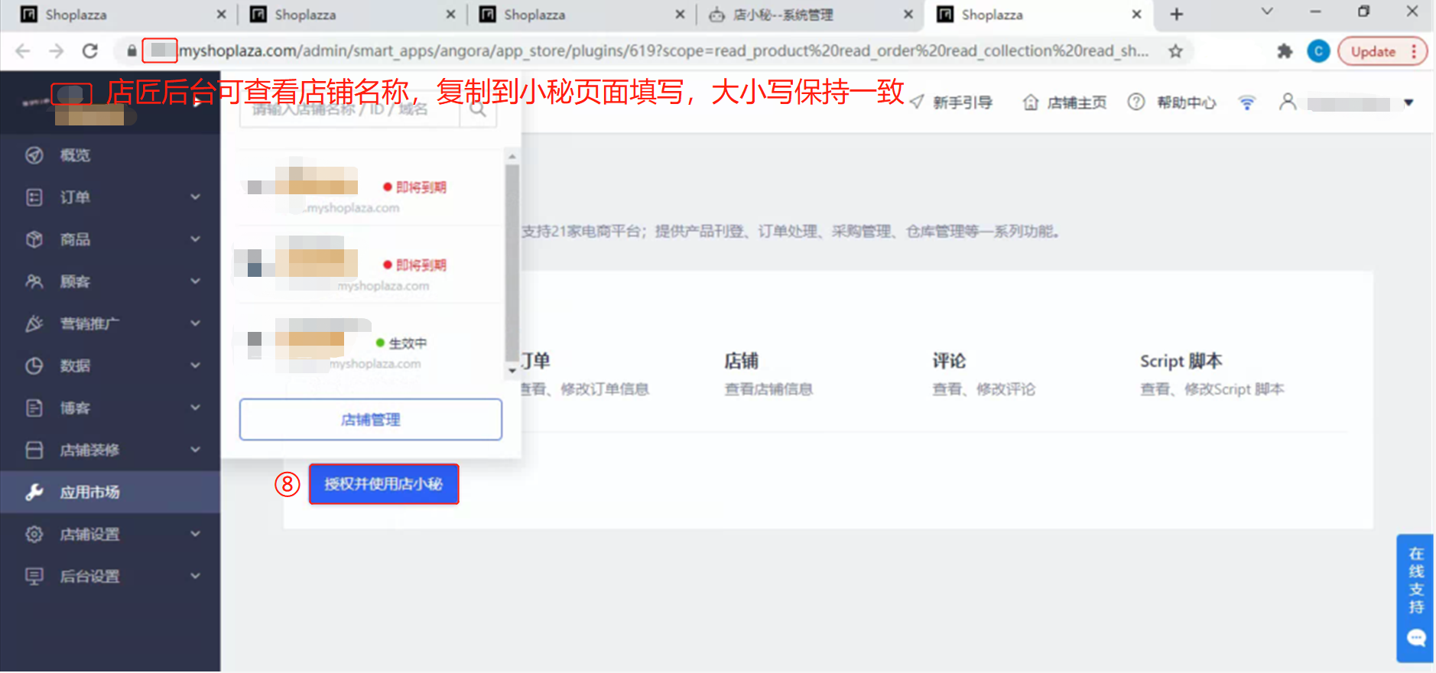Open the 店铺主页 link
Image resolution: width=1436 pixels, height=673 pixels.
click(1077, 102)
